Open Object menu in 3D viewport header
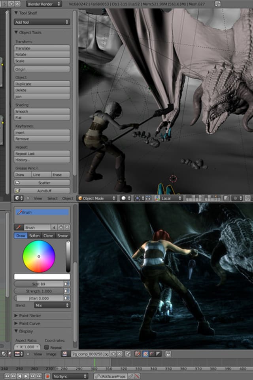Image resolution: width=253 pixels, height=380 pixels. tap(68, 198)
